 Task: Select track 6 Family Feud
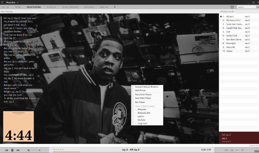pyautogui.click(x=239, y=36)
